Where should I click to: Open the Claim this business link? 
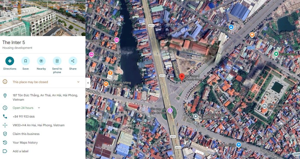(x=26, y=134)
